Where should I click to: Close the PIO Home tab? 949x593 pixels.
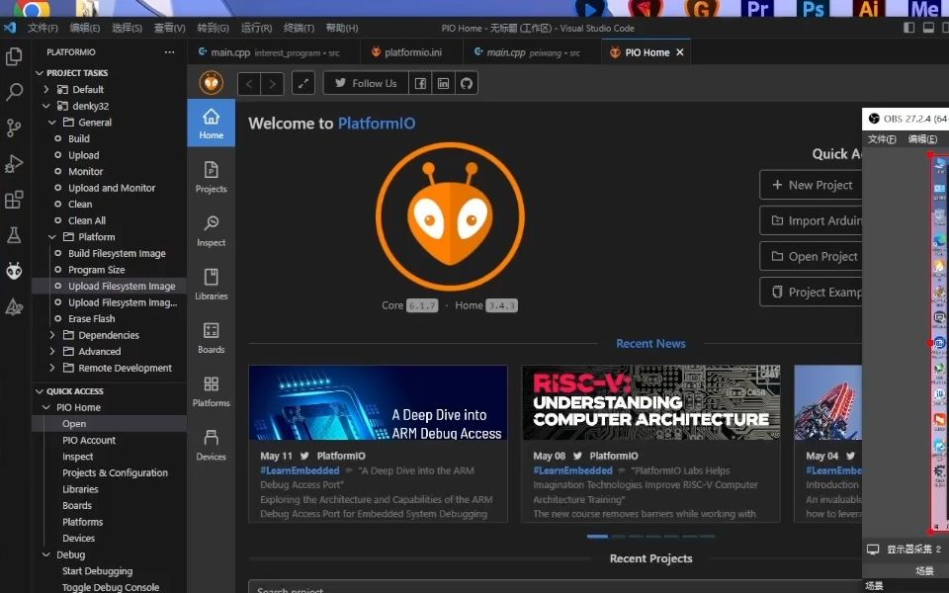(x=680, y=52)
